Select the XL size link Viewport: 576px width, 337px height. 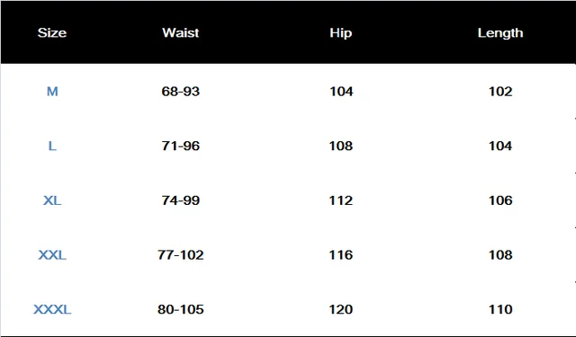(52, 200)
